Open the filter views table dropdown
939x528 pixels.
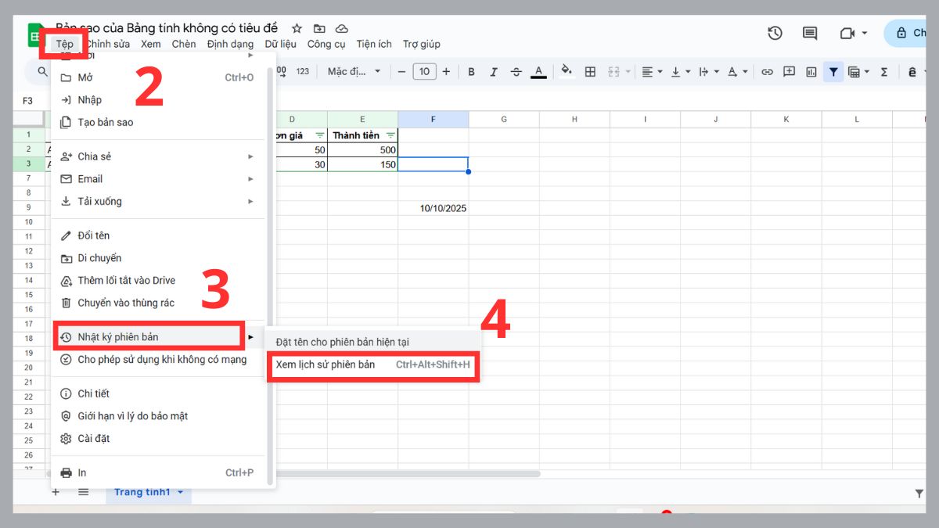coord(858,72)
